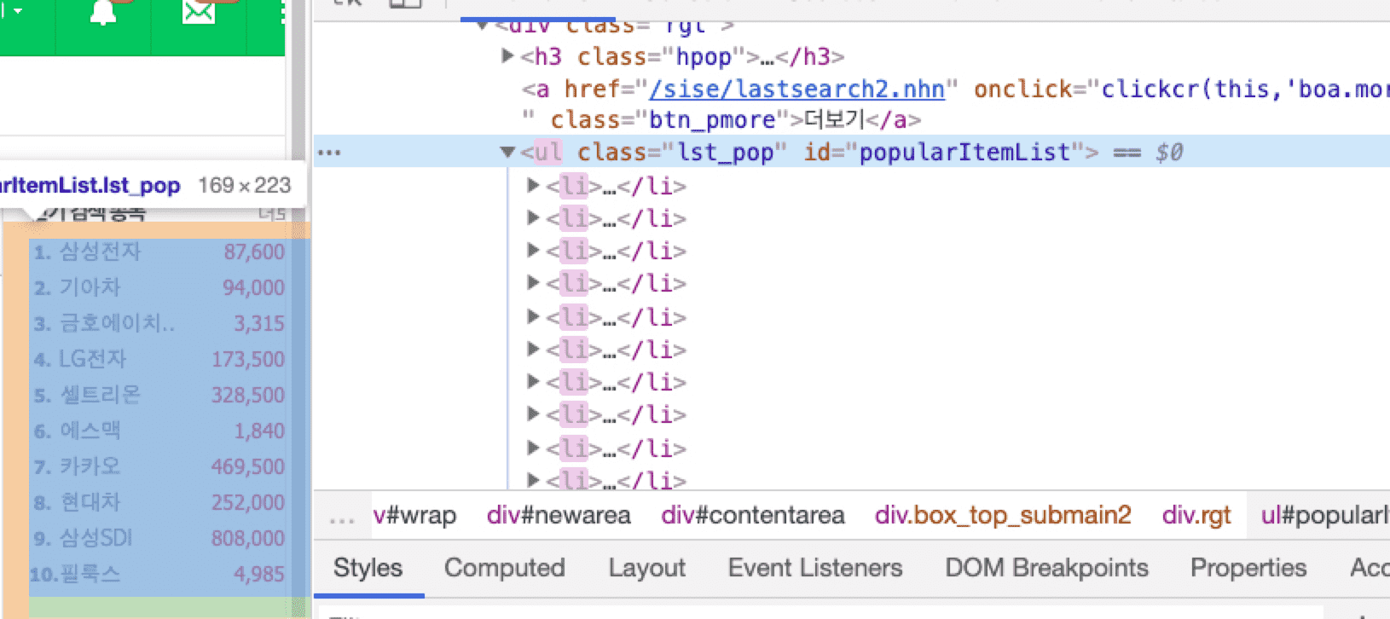Select the div#contentarea breadcrumb

[753, 515]
